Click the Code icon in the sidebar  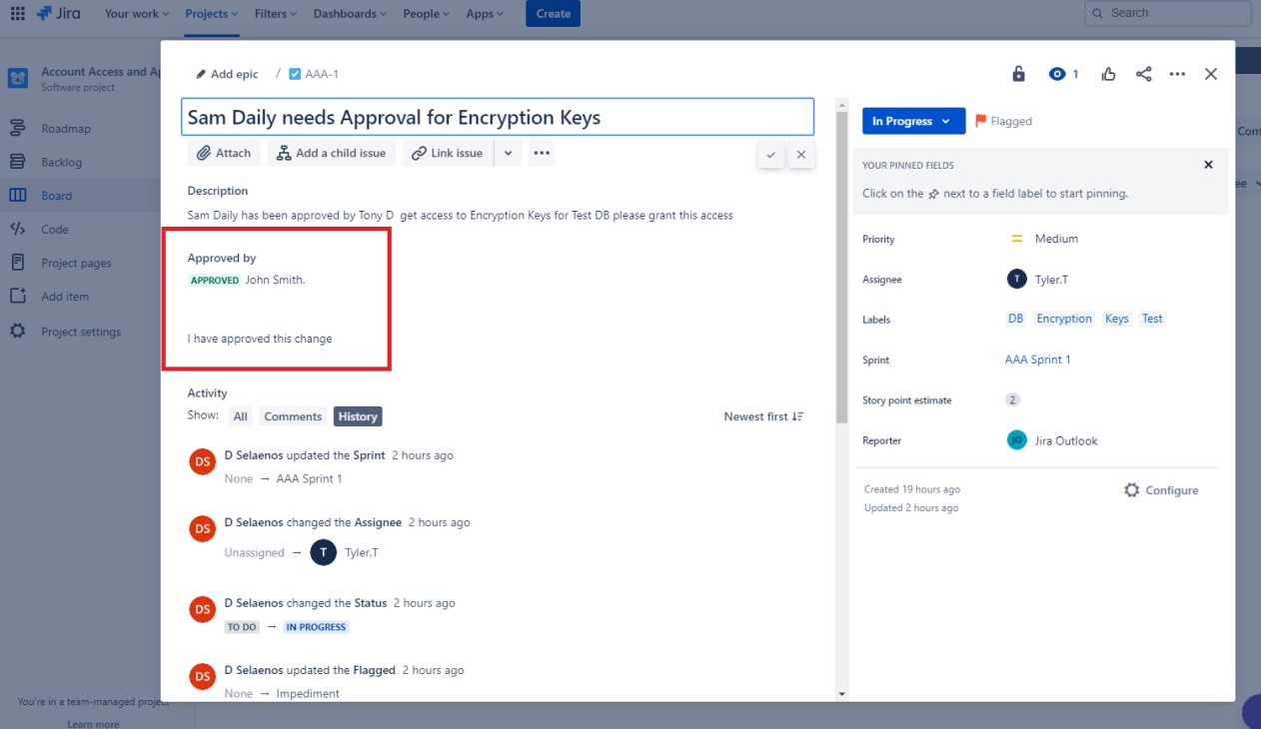pyautogui.click(x=15, y=229)
